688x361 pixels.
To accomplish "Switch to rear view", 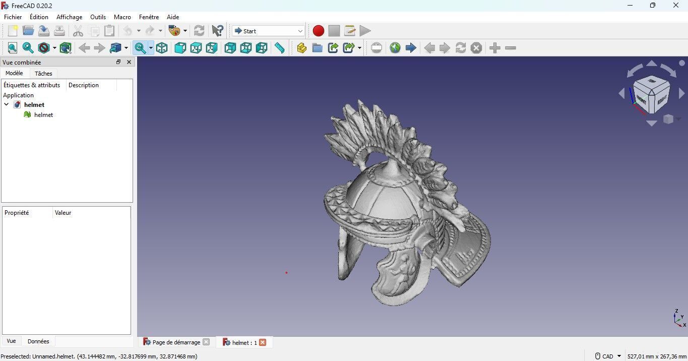I will (x=230, y=48).
